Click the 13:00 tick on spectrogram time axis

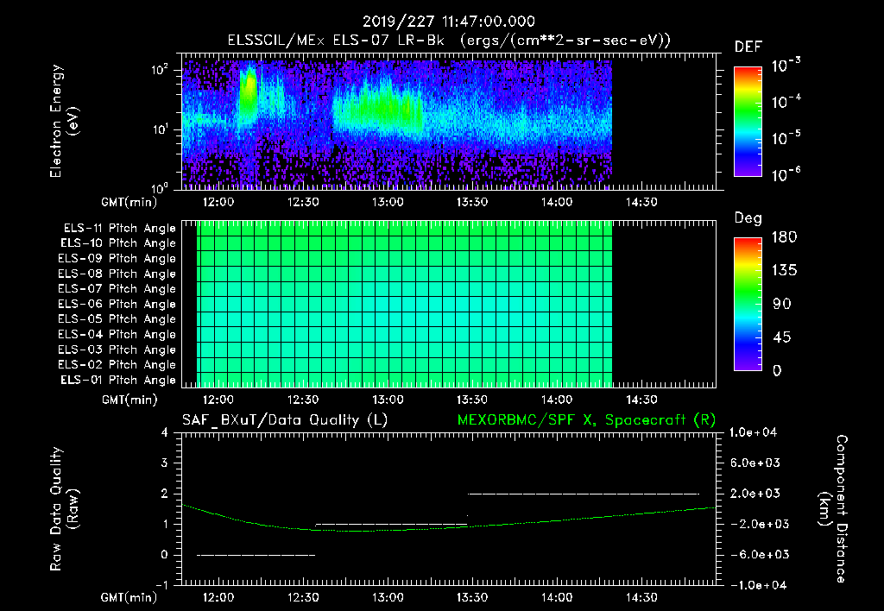tap(388, 202)
